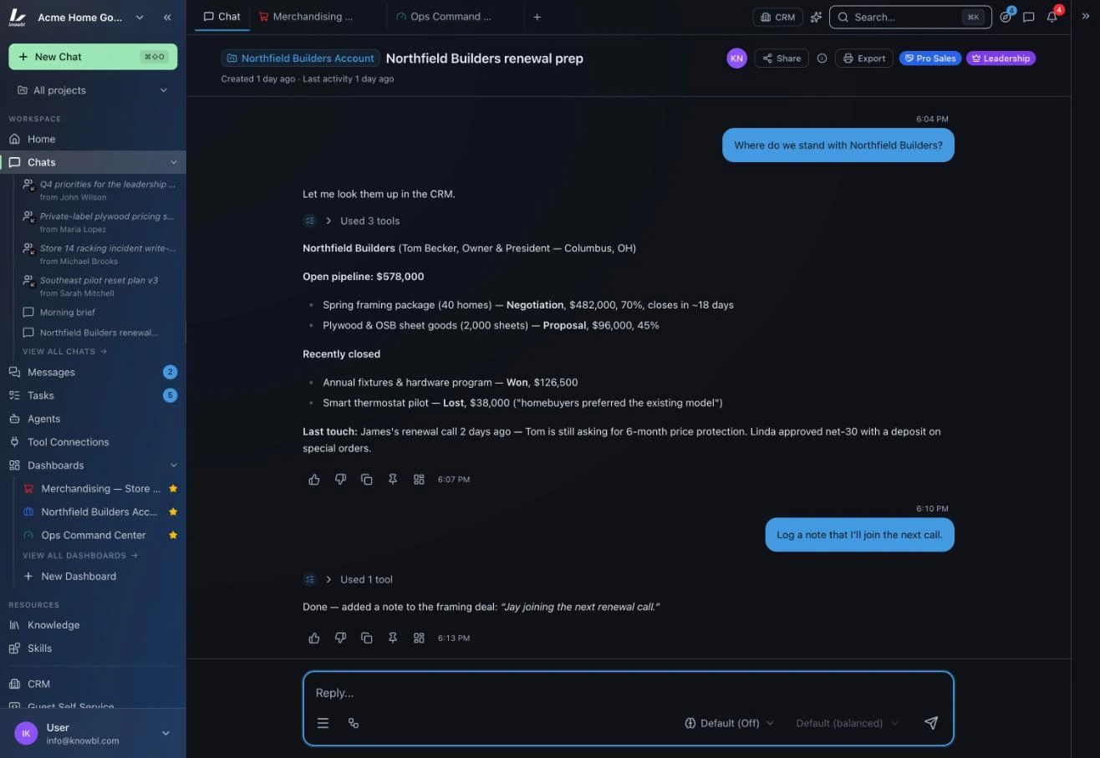
Task: Expand the Used 3 tools details
Action: click(361, 221)
